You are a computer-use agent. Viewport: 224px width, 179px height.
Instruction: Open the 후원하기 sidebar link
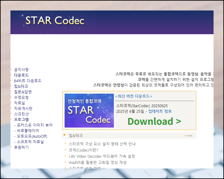(21, 147)
